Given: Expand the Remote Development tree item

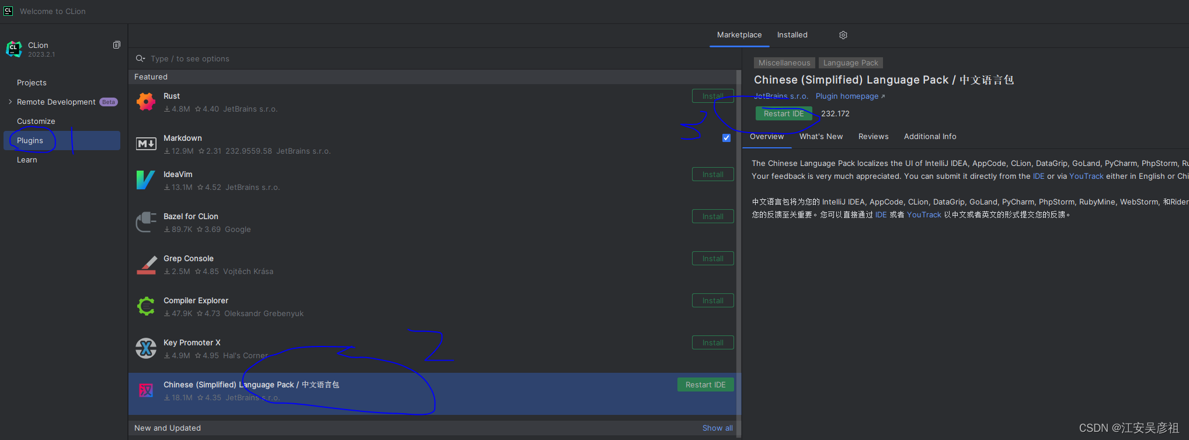Looking at the screenshot, I should [x=10, y=102].
